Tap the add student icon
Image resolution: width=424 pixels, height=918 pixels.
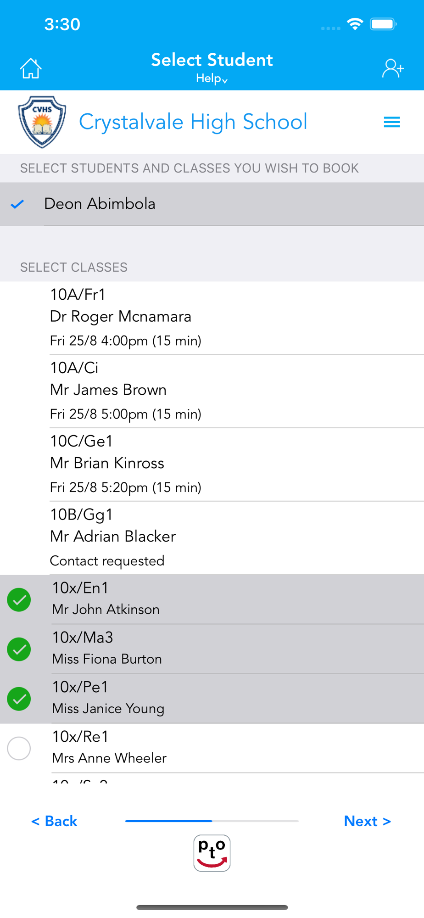[x=393, y=69]
